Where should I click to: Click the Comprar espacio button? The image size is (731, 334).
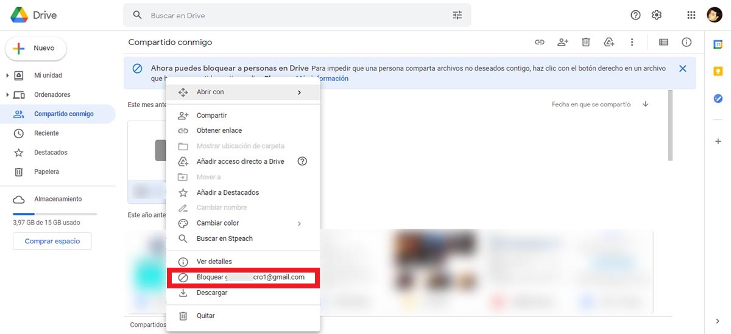[x=52, y=242]
